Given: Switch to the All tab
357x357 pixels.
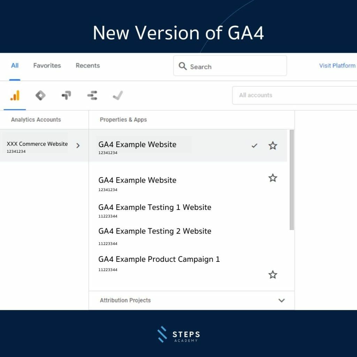Looking at the screenshot, I should coord(14,66).
